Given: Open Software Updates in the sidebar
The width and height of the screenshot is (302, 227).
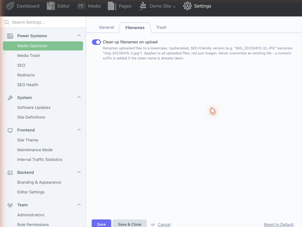Looking at the screenshot, I should coord(34,107).
